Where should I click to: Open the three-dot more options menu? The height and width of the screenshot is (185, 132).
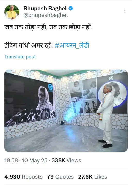pyautogui.click(x=125, y=11)
